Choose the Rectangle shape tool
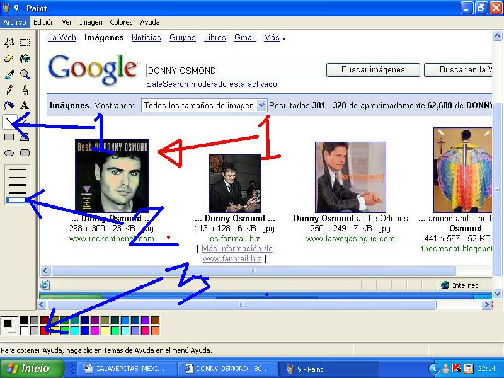The height and width of the screenshot is (378, 504). pos(9,137)
